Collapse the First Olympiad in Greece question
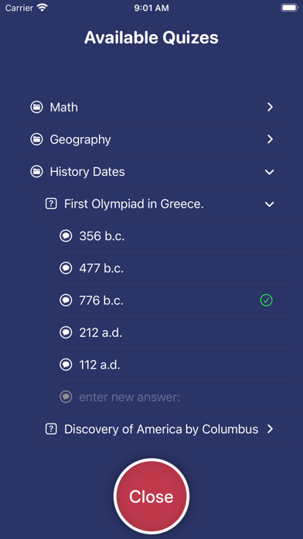 270,204
